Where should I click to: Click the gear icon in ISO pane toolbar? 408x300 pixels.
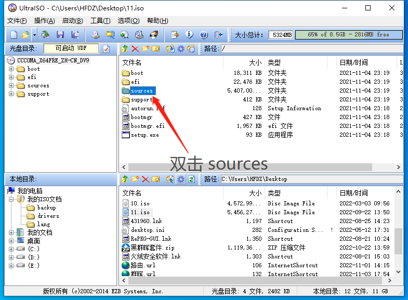pyautogui.click(x=180, y=49)
